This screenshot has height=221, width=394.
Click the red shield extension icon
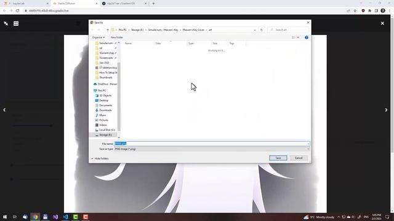point(363,11)
